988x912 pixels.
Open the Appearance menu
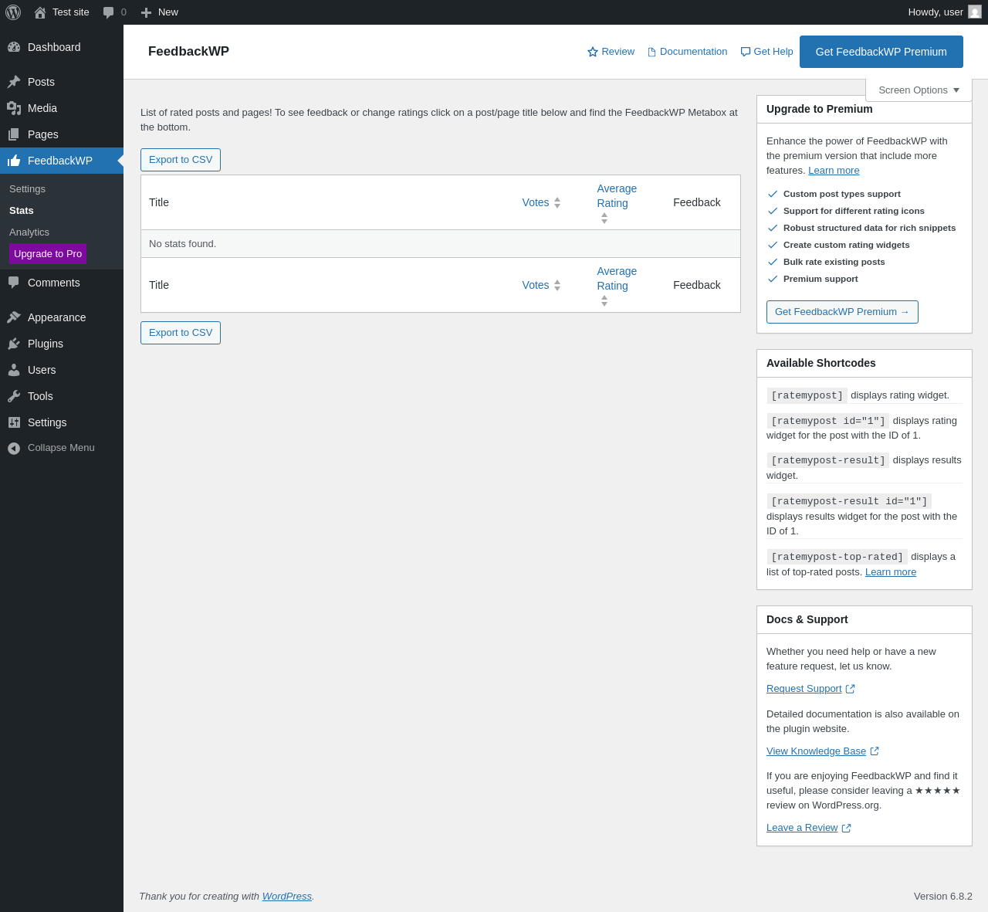click(62, 317)
